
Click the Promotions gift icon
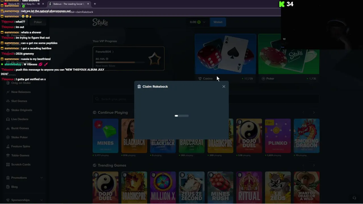tap(8, 178)
